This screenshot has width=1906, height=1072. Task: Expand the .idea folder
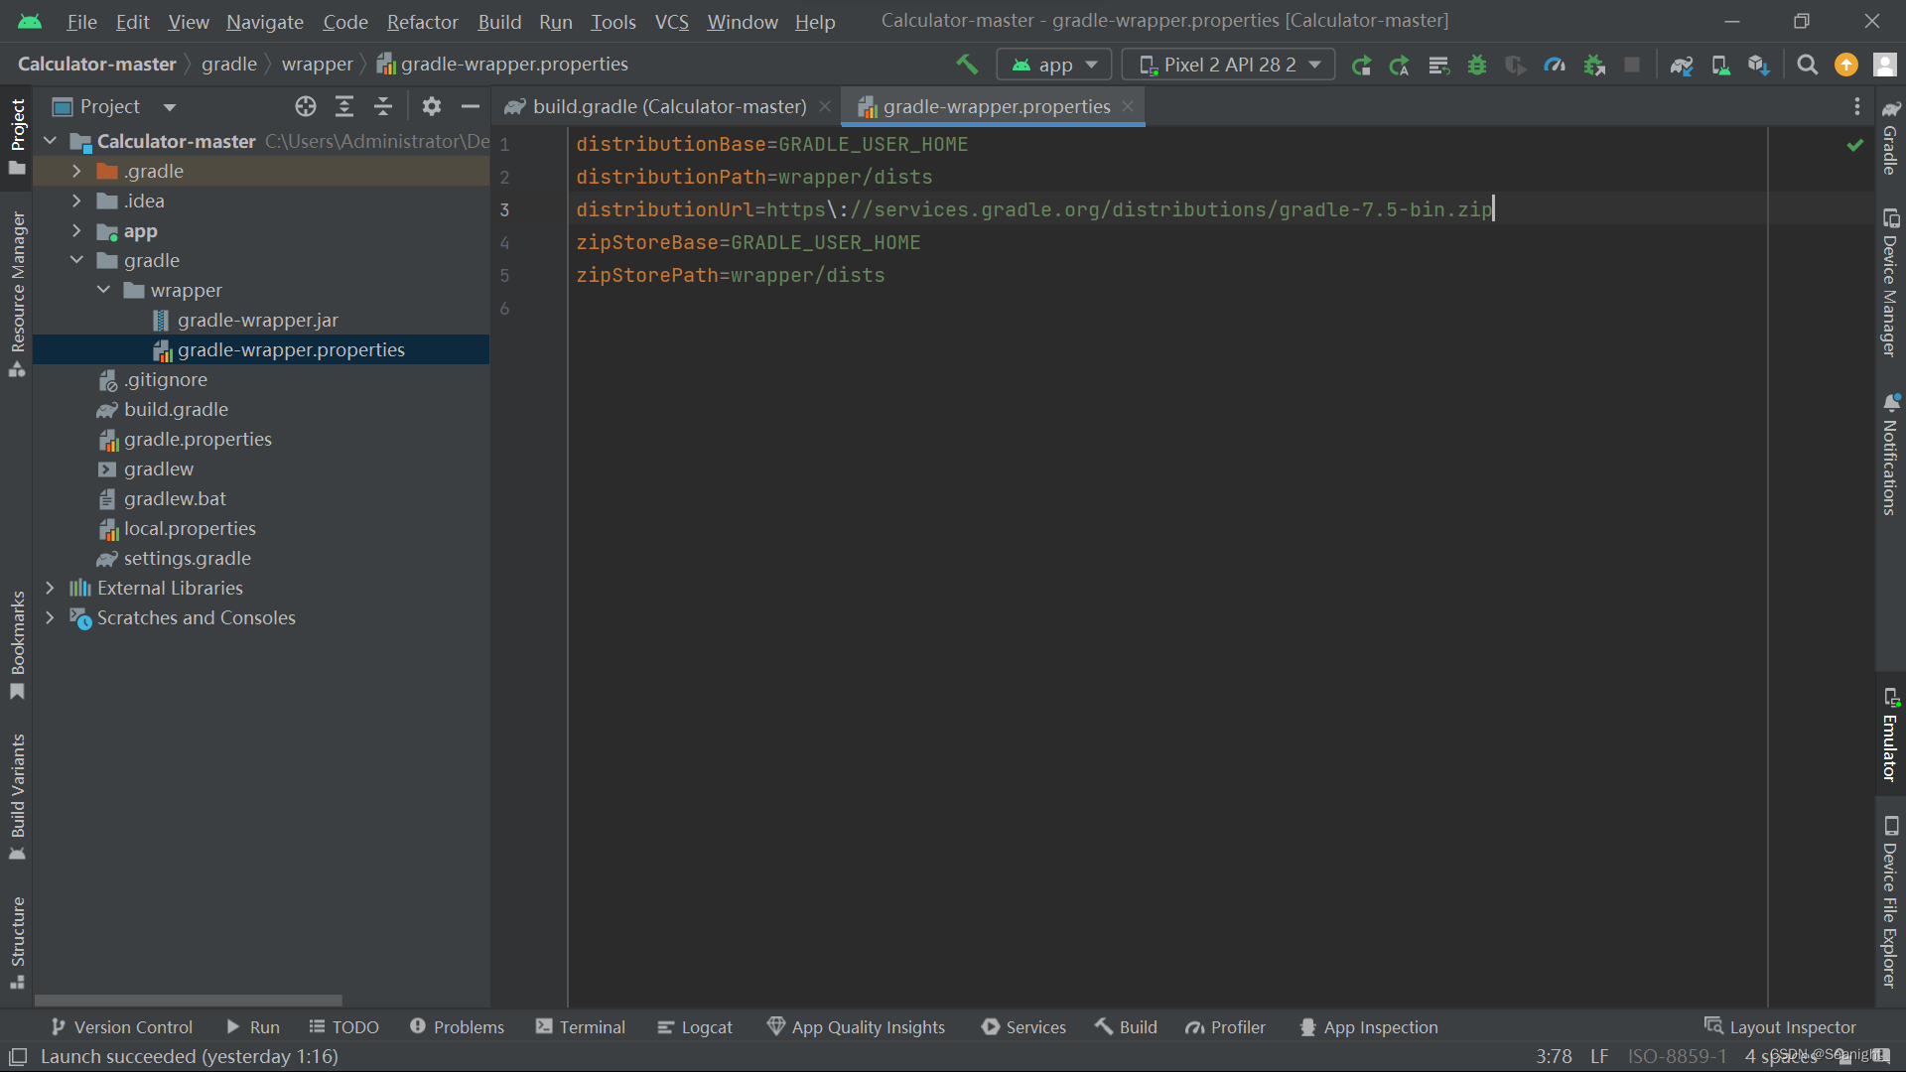[x=76, y=201]
